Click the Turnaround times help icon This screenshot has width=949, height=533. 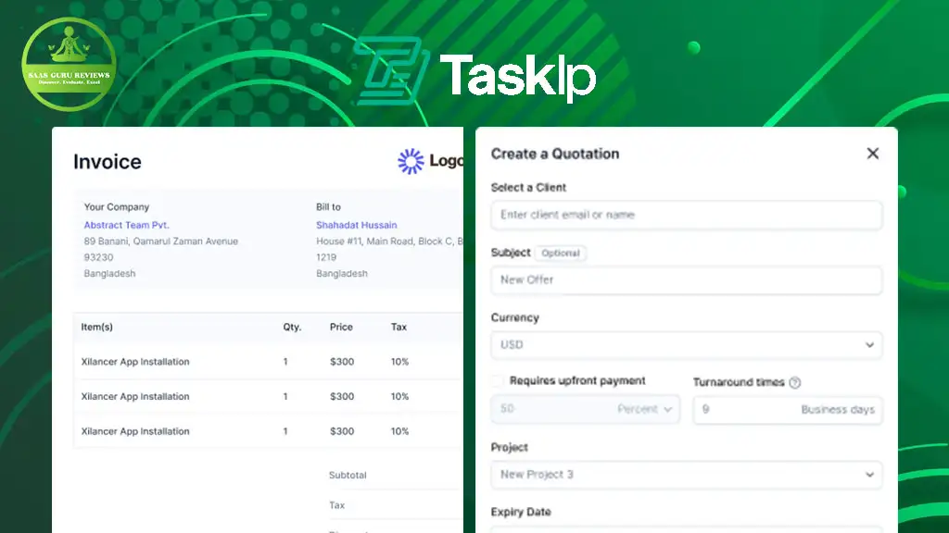[794, 382]
